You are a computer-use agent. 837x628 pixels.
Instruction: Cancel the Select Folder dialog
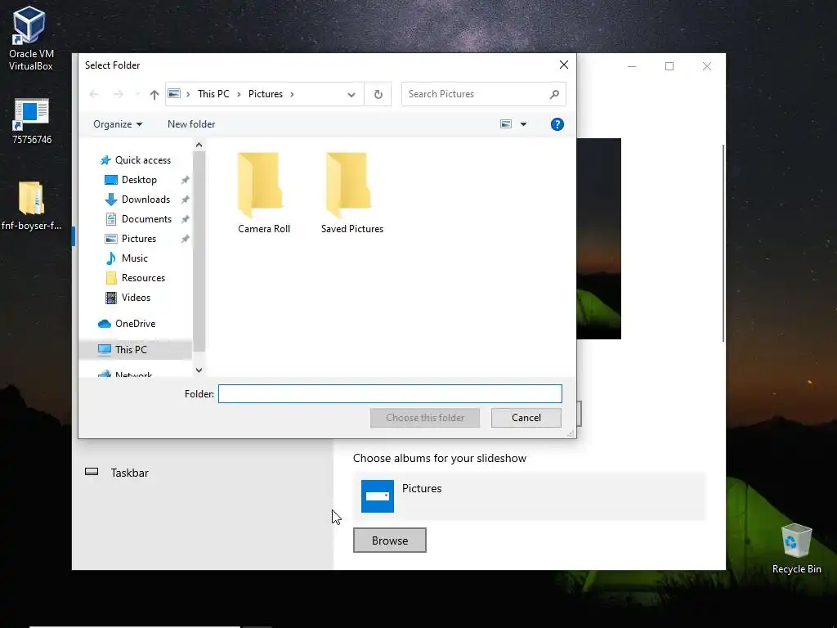526,418
